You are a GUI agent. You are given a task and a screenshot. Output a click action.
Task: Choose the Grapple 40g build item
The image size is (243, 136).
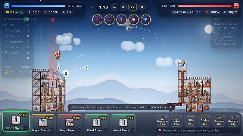(233, 120)
